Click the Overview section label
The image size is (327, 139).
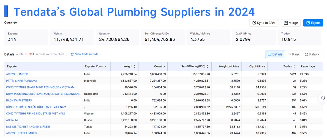click(11, 22)
